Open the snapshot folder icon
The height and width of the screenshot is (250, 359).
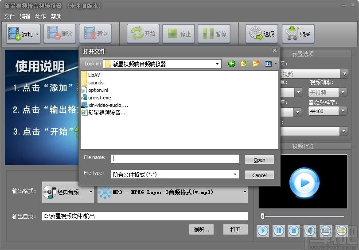click(x=342, y=231)
